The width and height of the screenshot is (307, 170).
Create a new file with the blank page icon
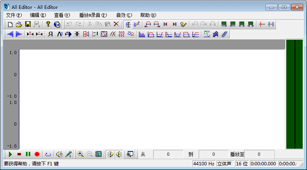point(10,24)
